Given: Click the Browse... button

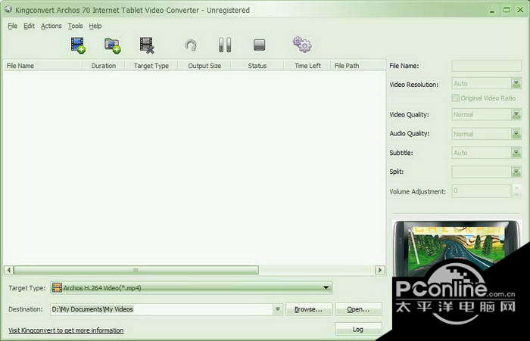Looking at the screenshot, I should [x=309, y=309].
